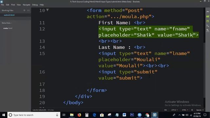Click the second green extension icon in sidebar
The width and height of the screenshot is (210, 118).
click(208, 21)
